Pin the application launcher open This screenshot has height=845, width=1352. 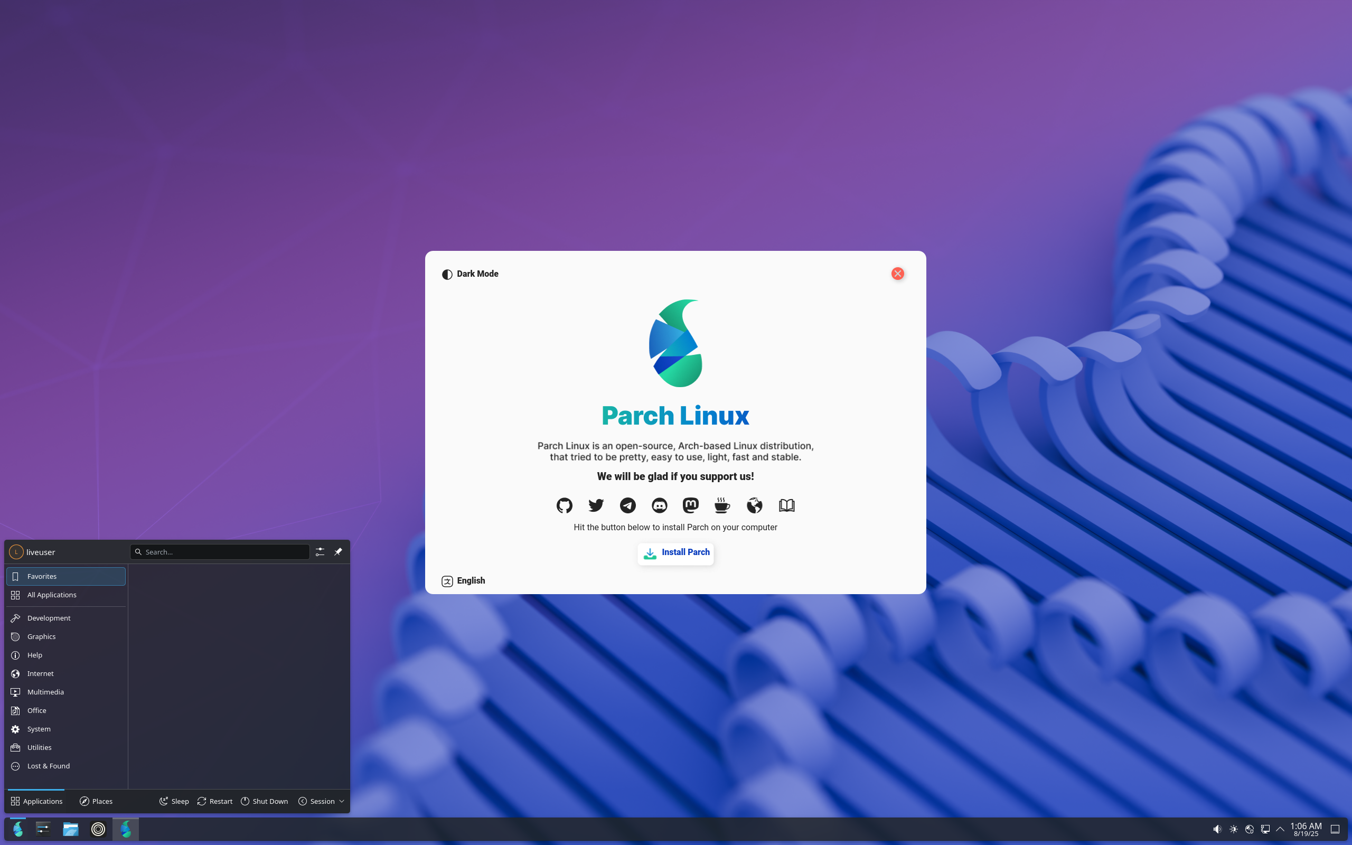[338, 551]
